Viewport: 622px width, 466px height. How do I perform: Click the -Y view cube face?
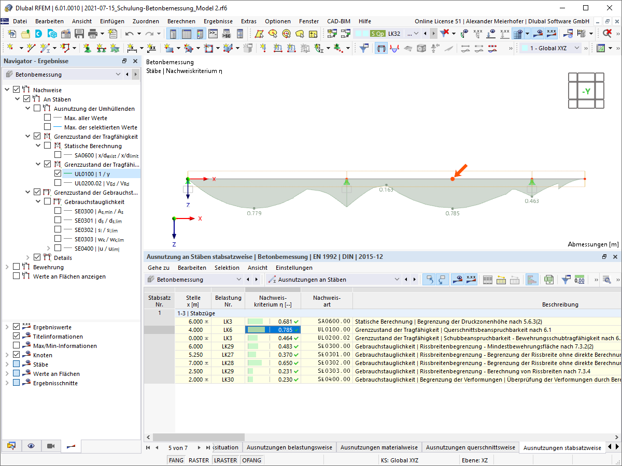tap(586, 91)
